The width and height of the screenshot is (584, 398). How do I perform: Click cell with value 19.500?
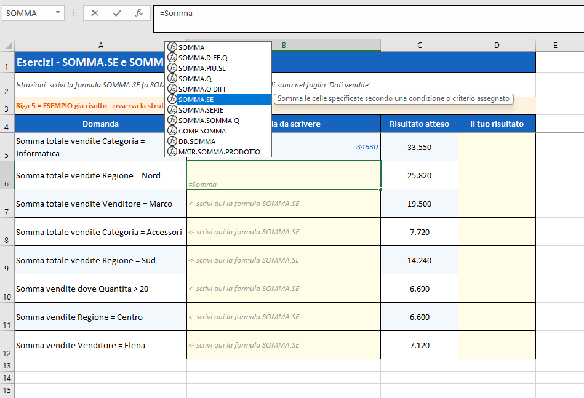pos(419,204)
